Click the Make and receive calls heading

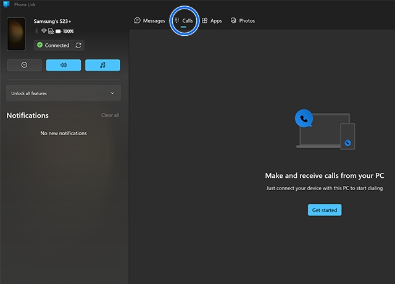coord(325,175)
